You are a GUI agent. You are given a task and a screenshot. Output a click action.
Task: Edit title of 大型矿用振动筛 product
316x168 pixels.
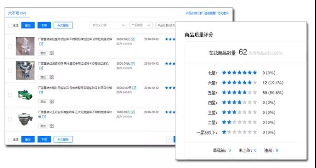point(41,92)
